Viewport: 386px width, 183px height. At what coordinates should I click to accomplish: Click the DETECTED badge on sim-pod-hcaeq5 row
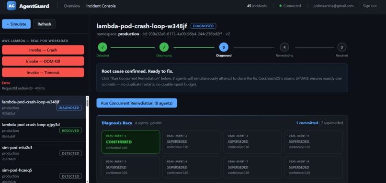pyautogui.click(x=70, y=176)
